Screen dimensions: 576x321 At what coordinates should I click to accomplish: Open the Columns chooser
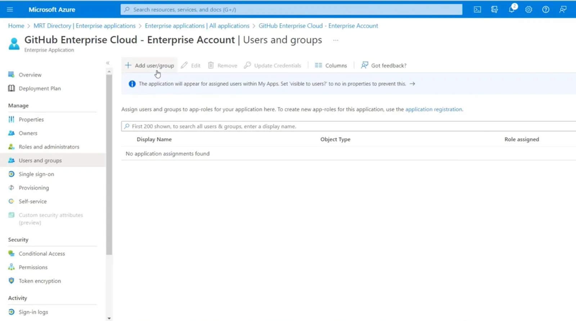pyautogui.click(x=331, y=65)
